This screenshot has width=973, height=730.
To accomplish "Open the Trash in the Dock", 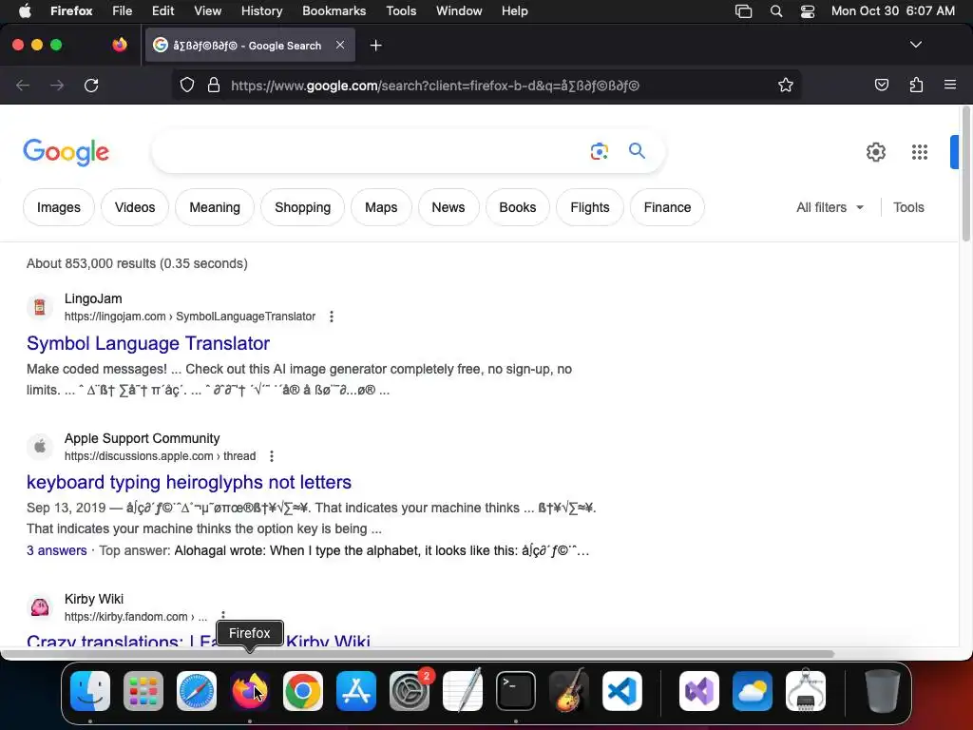I will pos(883,691).
